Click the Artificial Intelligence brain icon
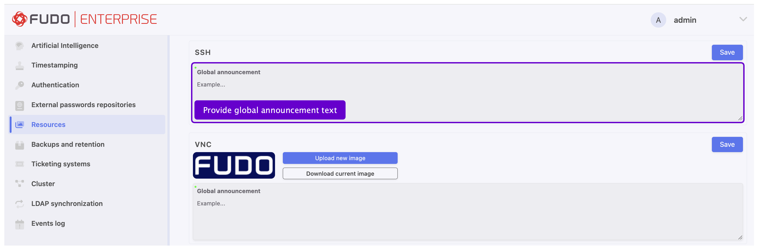This screenshot has width=758, height=252. coord(19,46)
